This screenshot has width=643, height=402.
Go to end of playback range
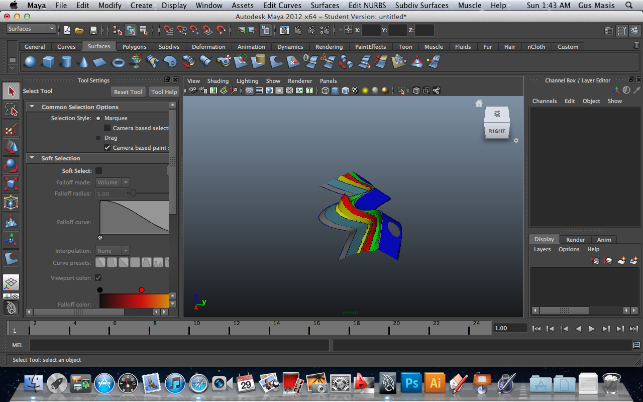coord(634,329)
